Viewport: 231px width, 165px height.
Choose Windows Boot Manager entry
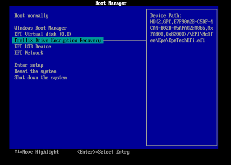point(41,28)
